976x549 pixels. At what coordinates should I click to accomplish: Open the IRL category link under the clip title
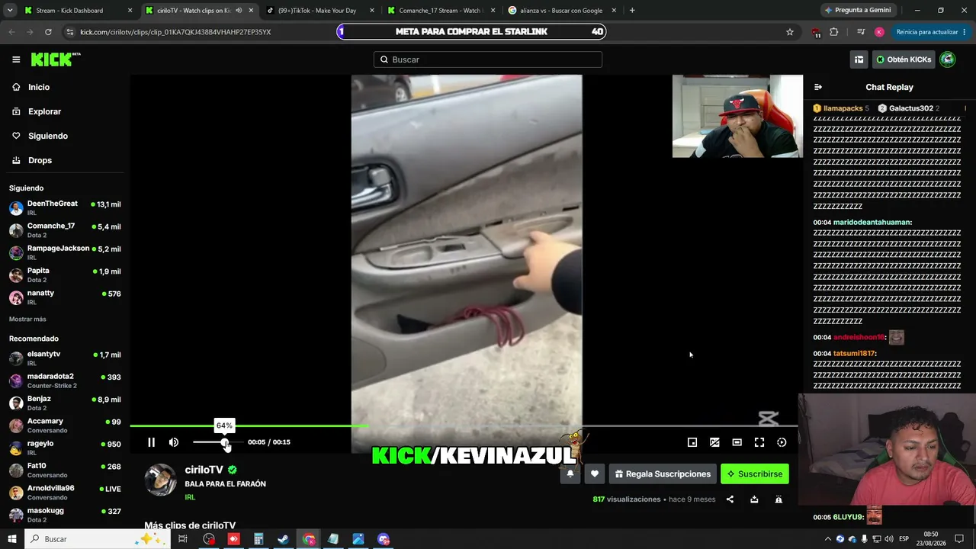190,497
